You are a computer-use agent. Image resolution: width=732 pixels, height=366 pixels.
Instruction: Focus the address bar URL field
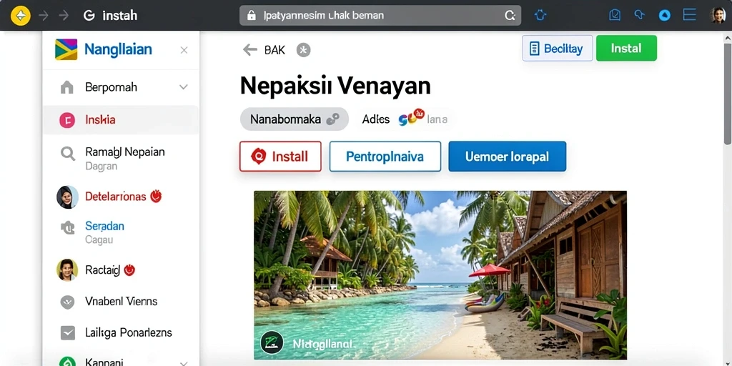click(x=380, y=16)
